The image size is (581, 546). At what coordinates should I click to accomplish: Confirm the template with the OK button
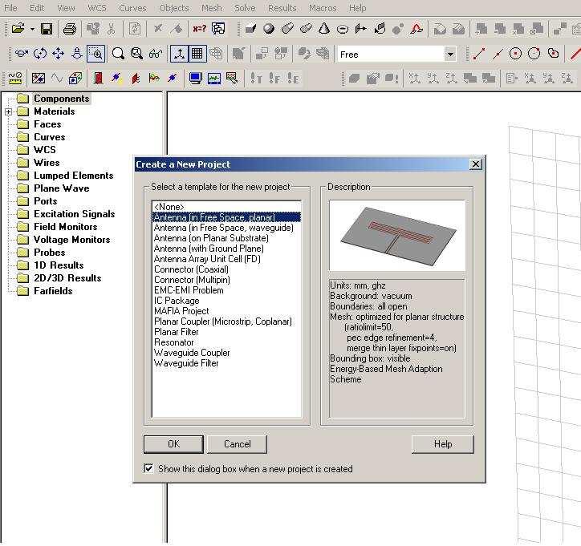173,444
